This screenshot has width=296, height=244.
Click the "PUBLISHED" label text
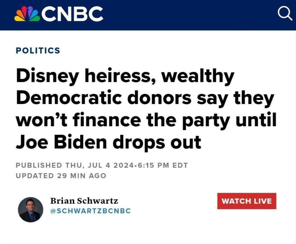(39, 165)
